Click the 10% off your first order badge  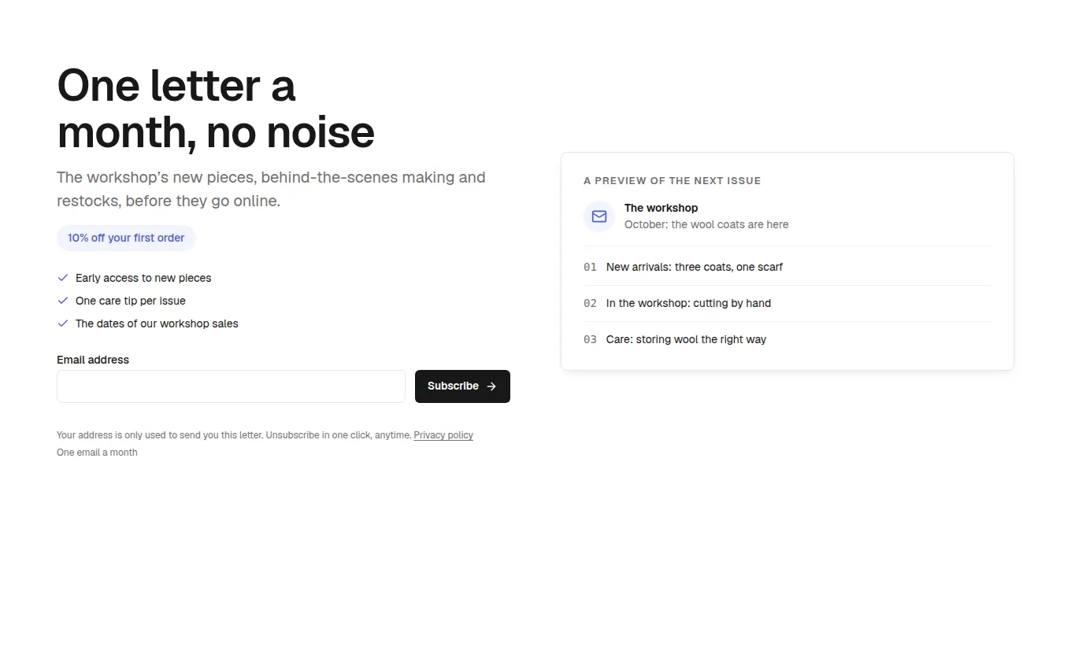click(126, 238)
